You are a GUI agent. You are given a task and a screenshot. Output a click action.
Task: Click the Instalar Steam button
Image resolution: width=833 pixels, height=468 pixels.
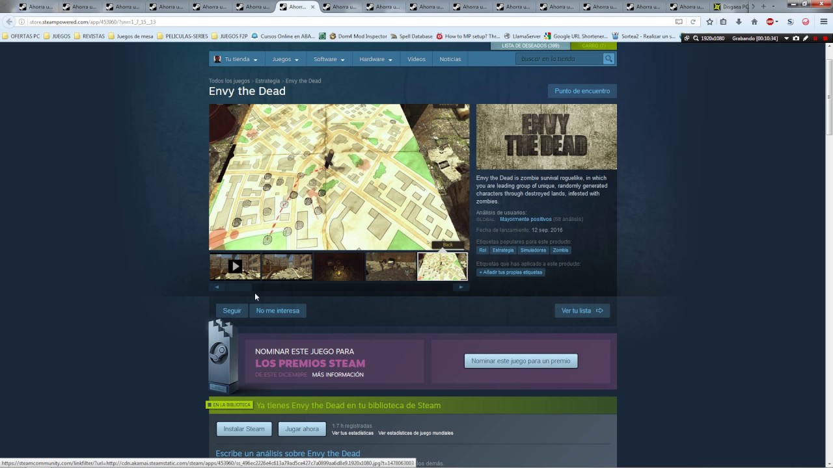pyautogui.click(x=244, y=429)
